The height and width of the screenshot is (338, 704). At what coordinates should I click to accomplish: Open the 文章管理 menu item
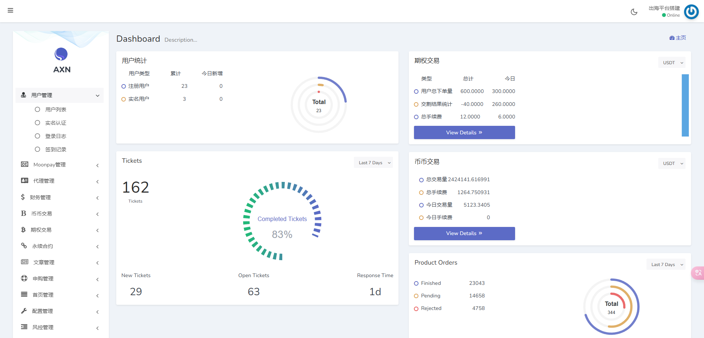coord(44,262)
